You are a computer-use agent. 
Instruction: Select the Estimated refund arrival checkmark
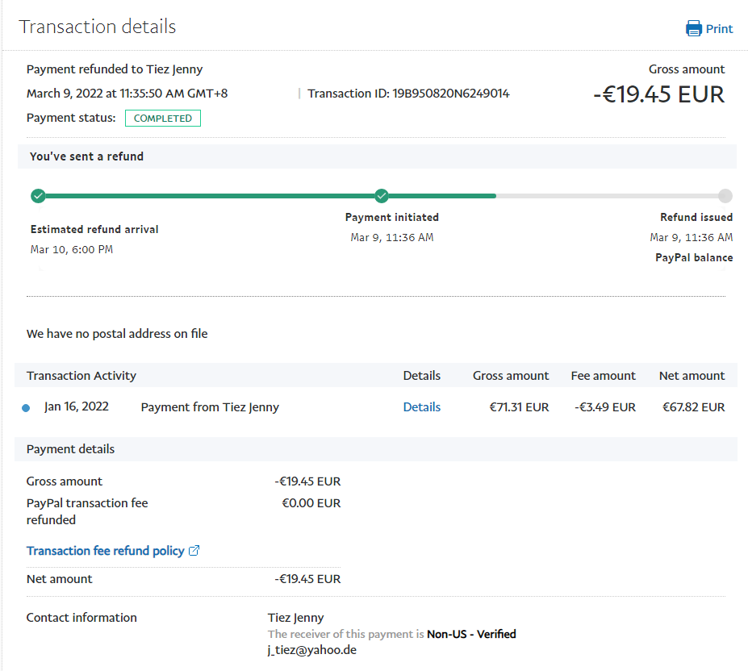[x=38, y=196]
